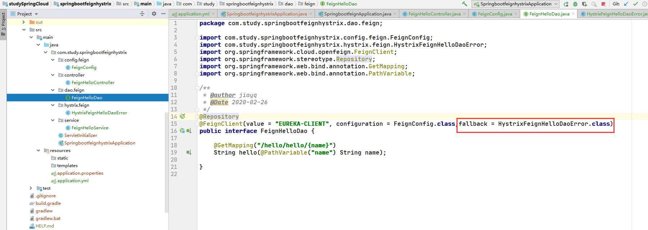The height and width of the screenshot is (230, 648).
Task: Collapse the resources folder
Action: (38, 151)
